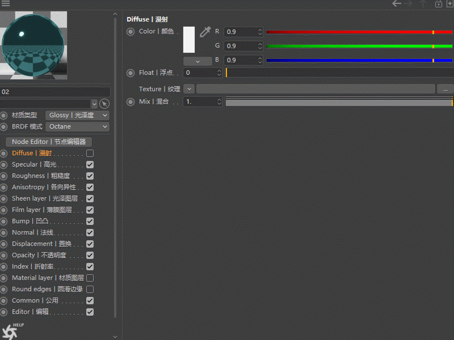Click the back navigation arrow

tap(396, 3)
